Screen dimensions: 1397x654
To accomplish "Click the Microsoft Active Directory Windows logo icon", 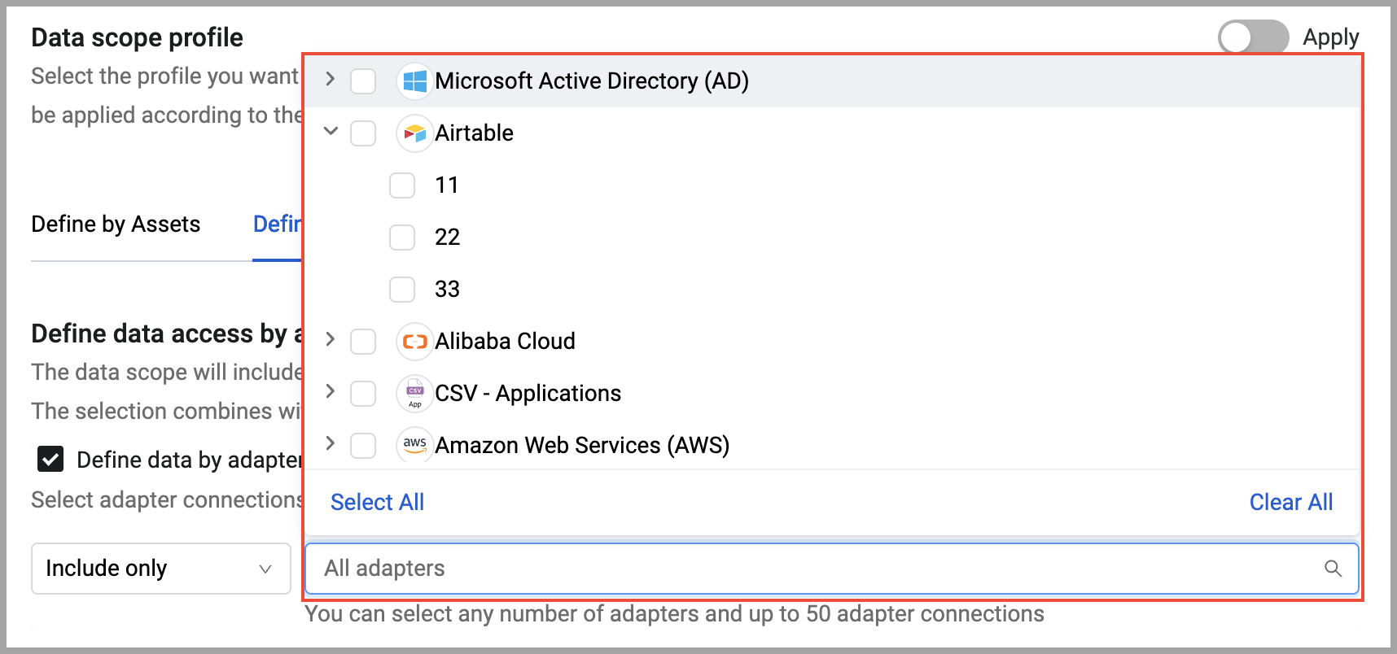I will point(414,81).
